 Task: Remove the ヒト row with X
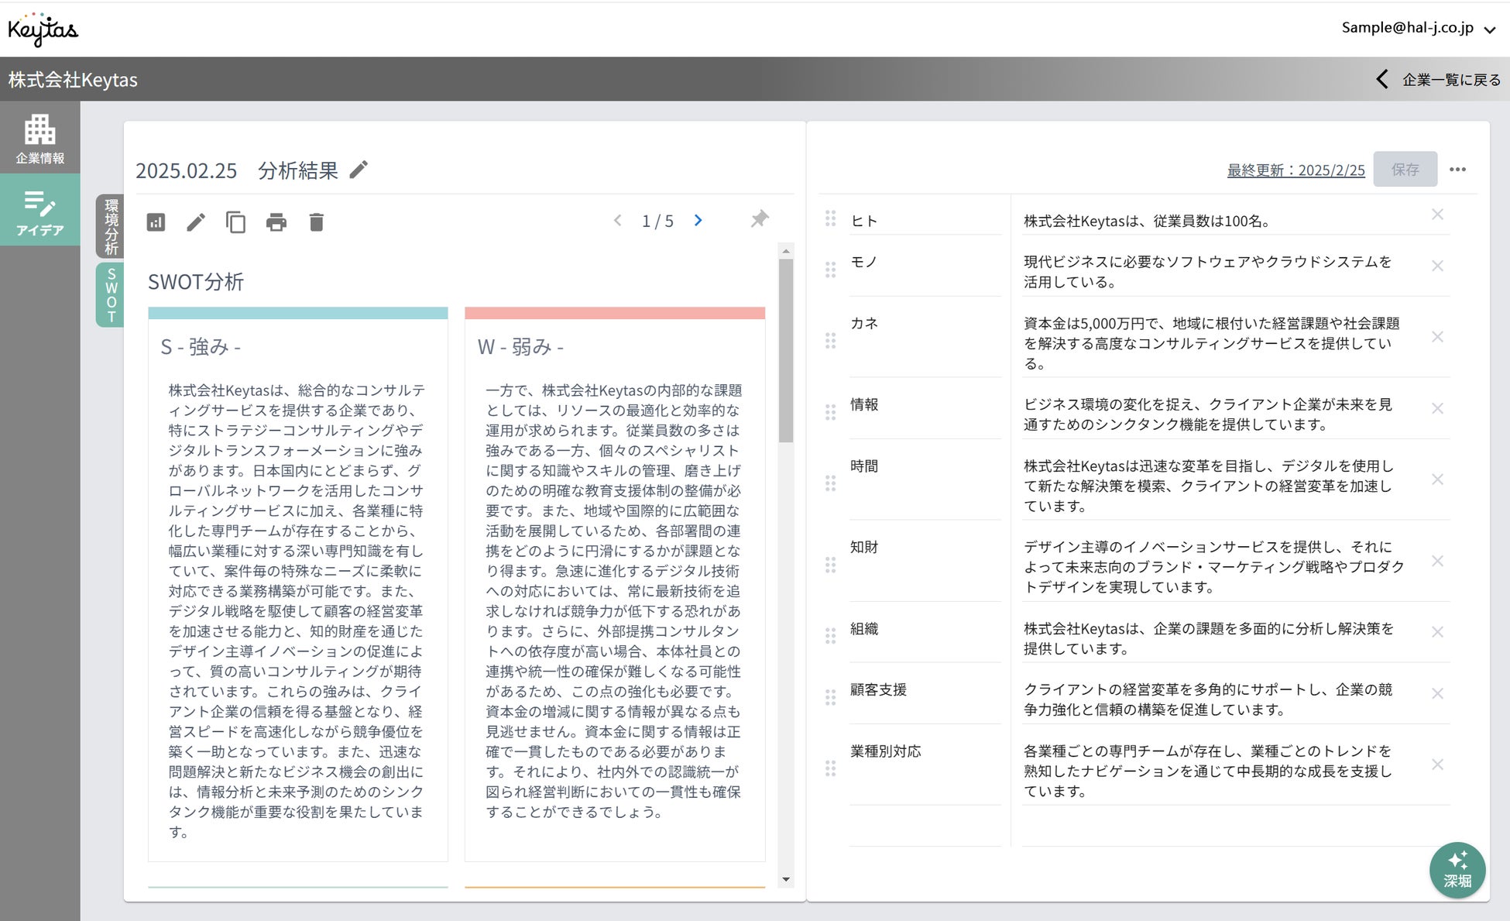1437,215
